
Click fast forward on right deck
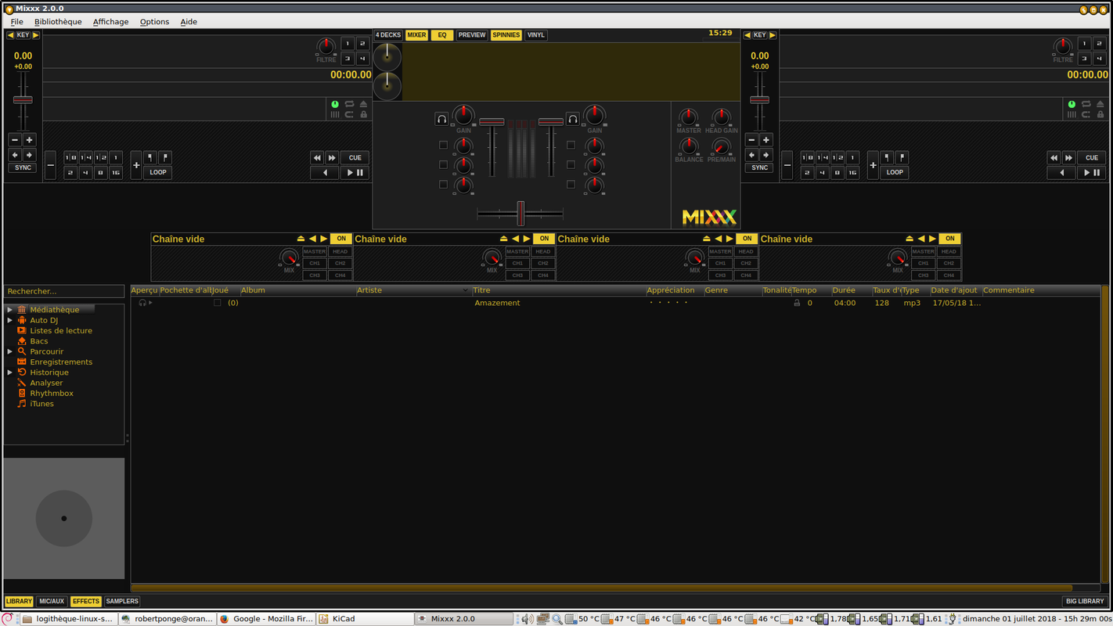pos(1068,157)
